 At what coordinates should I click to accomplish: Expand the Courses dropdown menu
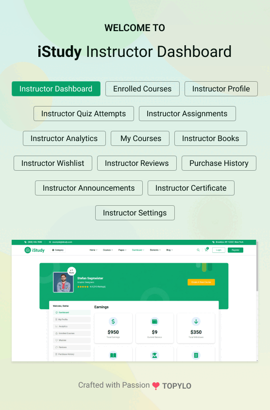[108, 250]
